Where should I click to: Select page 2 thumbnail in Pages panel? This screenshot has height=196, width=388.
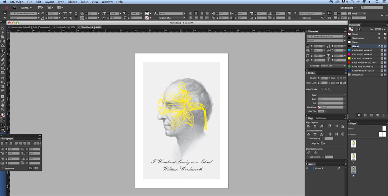tap(353, 157)
